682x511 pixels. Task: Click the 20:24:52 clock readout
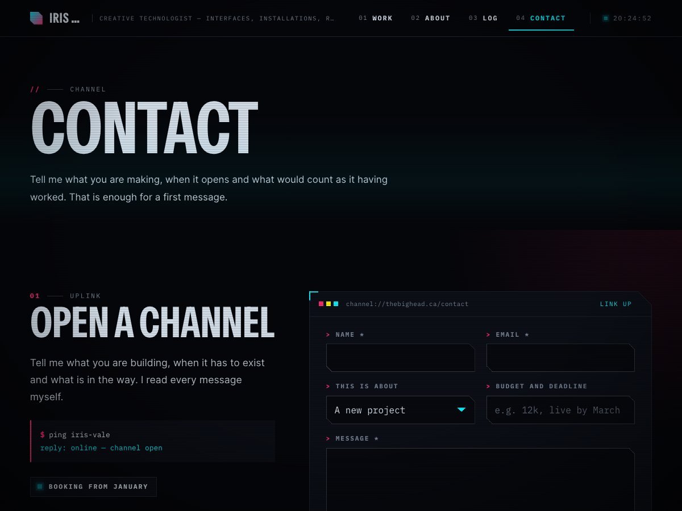click(632, 18)
